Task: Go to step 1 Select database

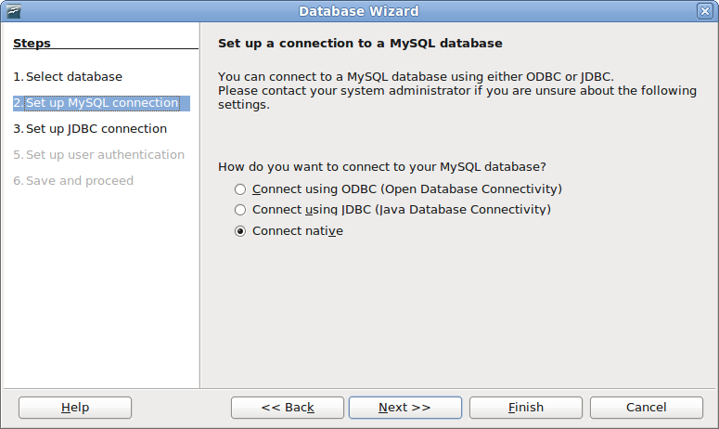Action: (x=68, y=77)
